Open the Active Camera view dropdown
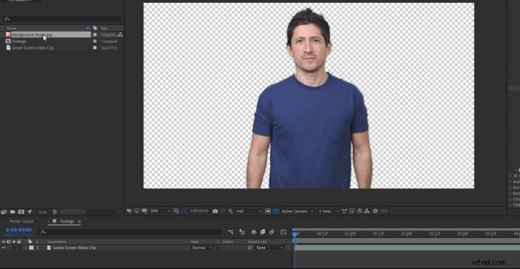Viewport: 520px width, 269px height. click(297, 211)
